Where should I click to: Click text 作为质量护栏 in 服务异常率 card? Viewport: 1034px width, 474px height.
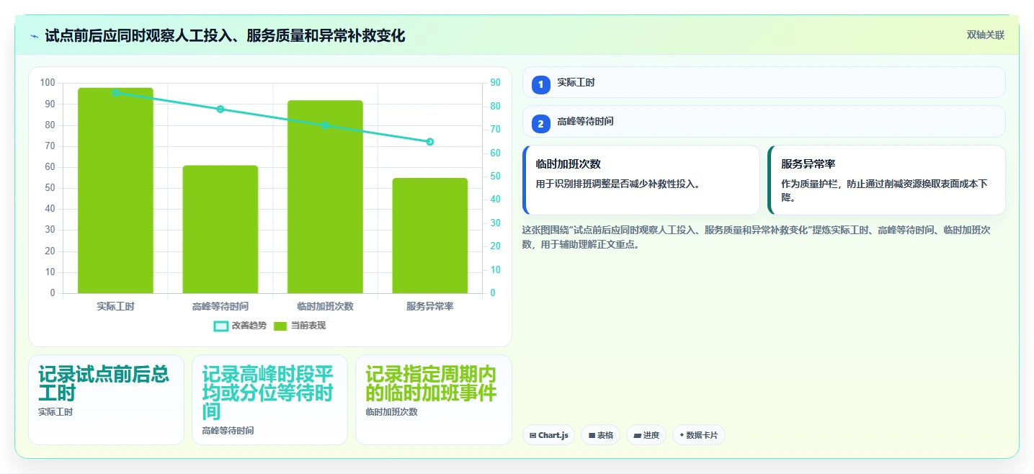(884, 191)
